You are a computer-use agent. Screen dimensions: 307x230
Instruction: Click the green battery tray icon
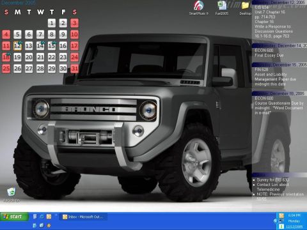[281, 226]
